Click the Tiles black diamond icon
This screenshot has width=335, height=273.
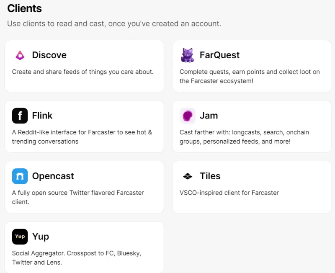point(188,176)
